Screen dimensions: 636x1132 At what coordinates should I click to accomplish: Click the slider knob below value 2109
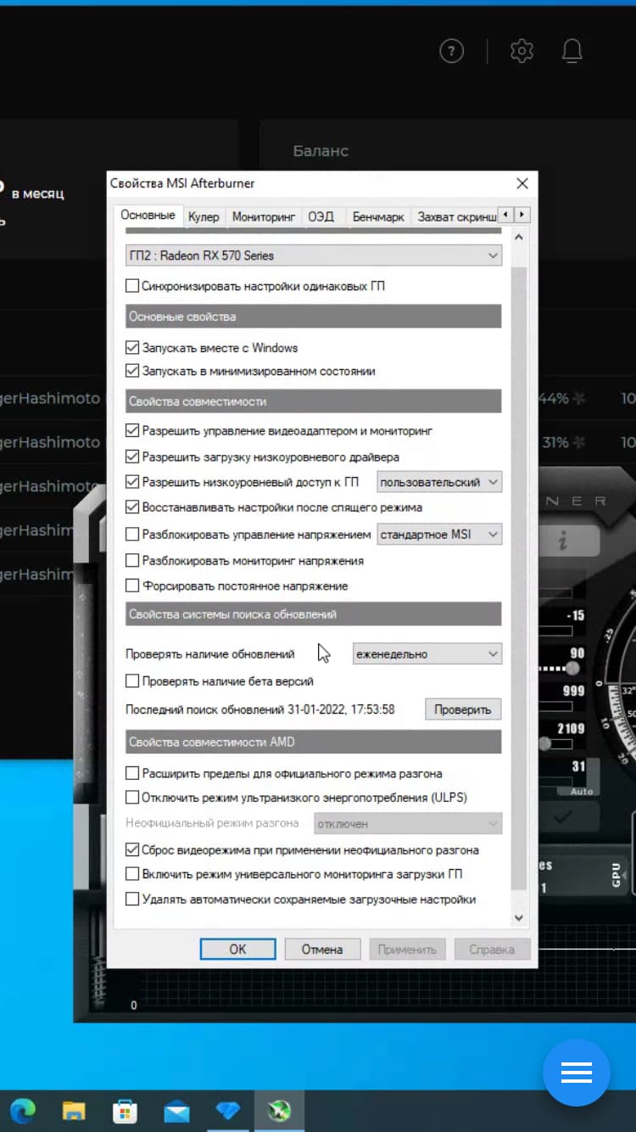(x=544, y=743)
